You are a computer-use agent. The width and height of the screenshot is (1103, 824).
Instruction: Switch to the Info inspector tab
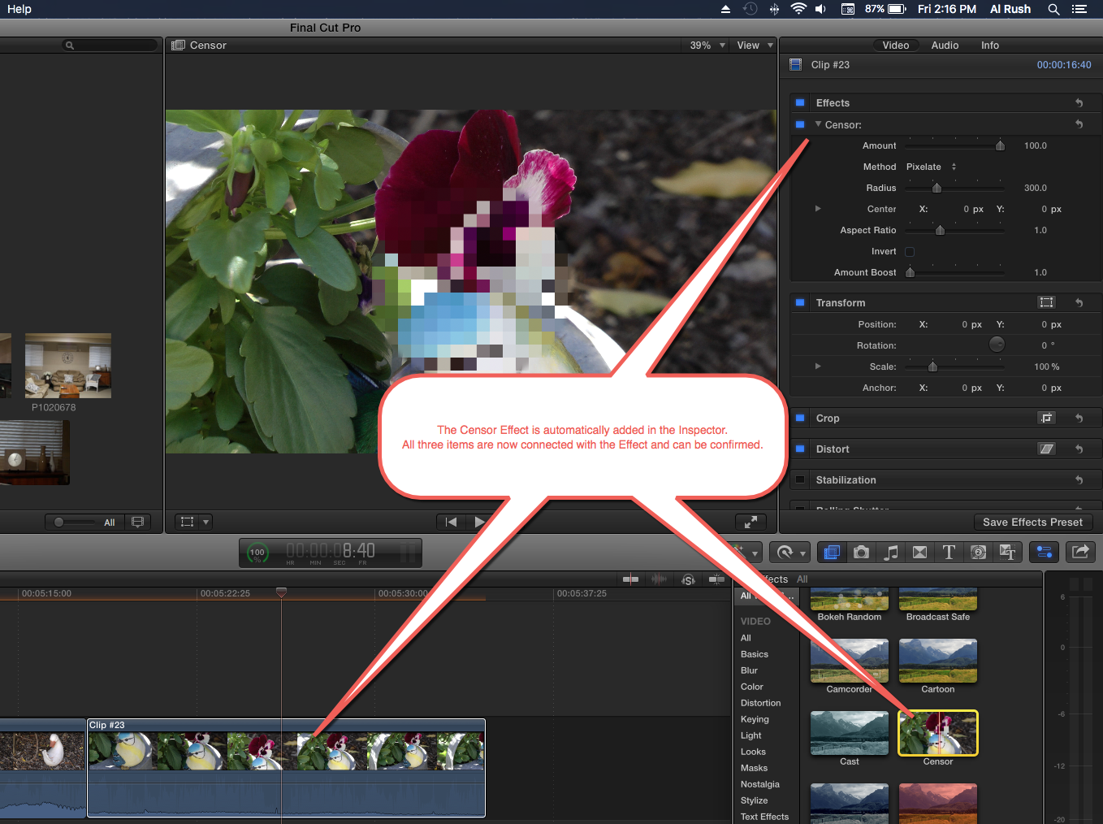(x=989, y=46)
